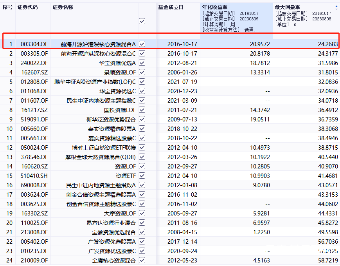Sort by the 基金成立日 column header
The image size is (340, 266).
[171, 7]
